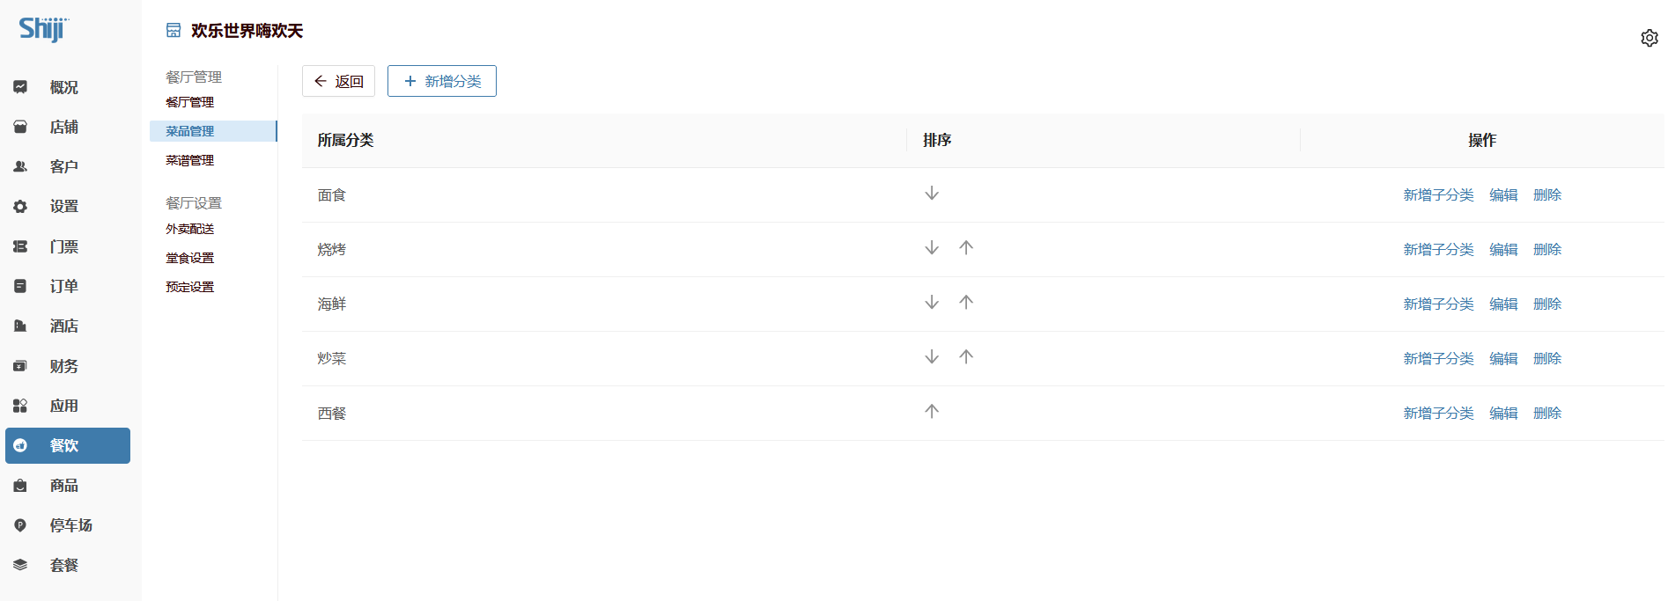Open 预定设置 submenu item

[190, 287]
